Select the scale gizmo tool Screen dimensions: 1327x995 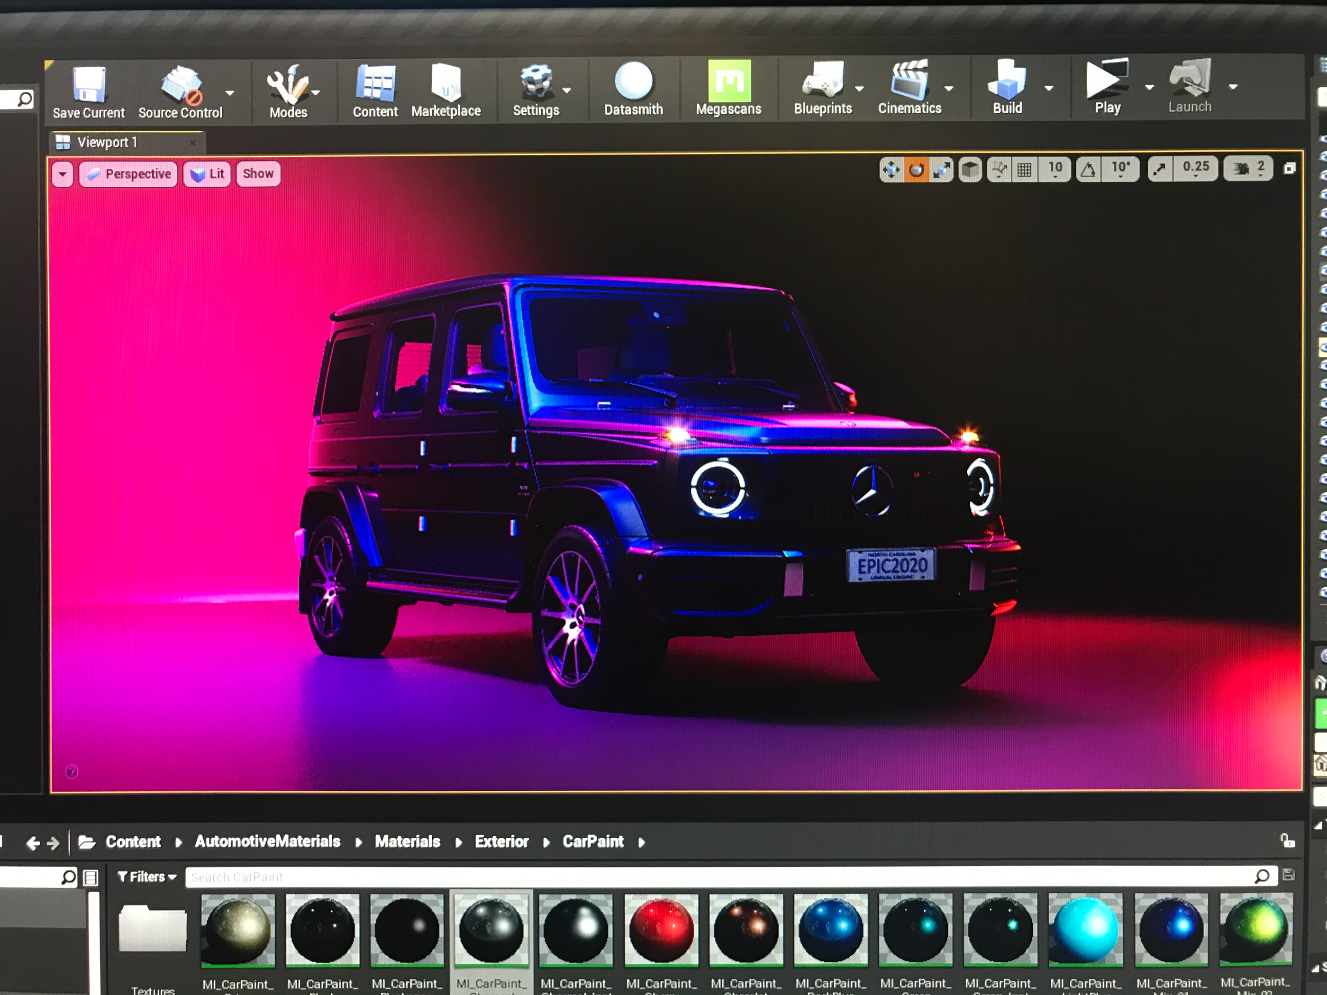coord(942,170)
